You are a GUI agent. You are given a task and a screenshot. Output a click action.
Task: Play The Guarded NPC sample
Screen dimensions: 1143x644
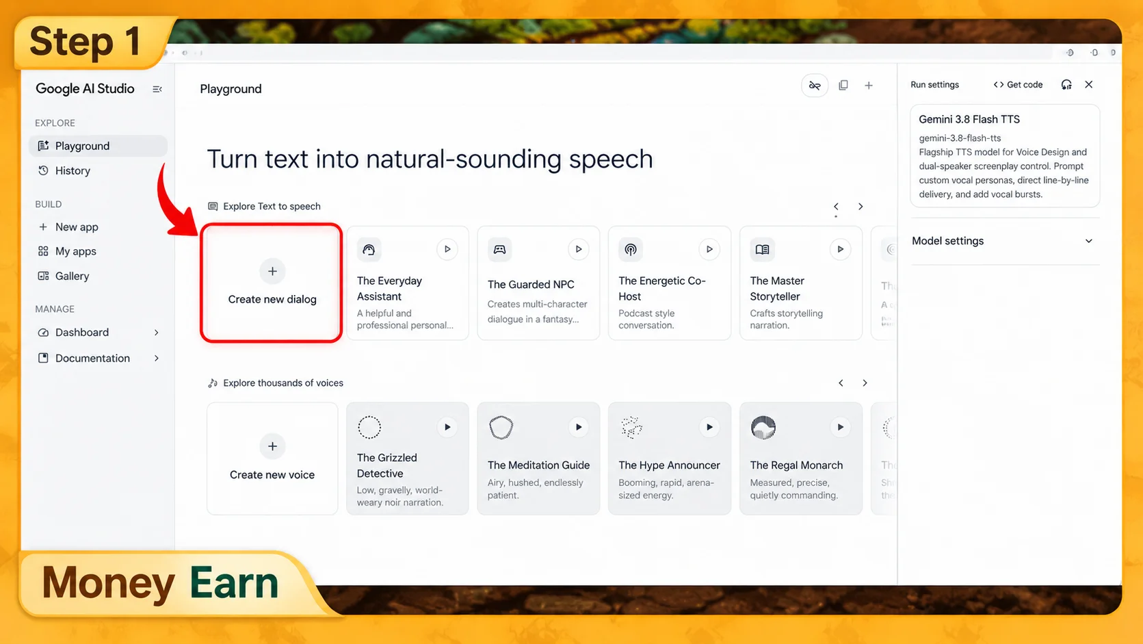pos(579,249)
